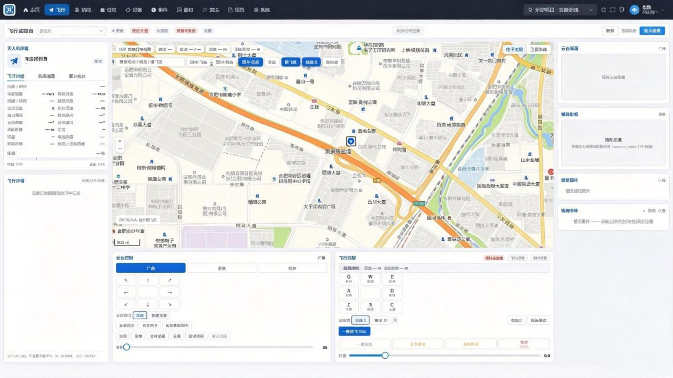Expand the user account chevron menu

point(663,10)
